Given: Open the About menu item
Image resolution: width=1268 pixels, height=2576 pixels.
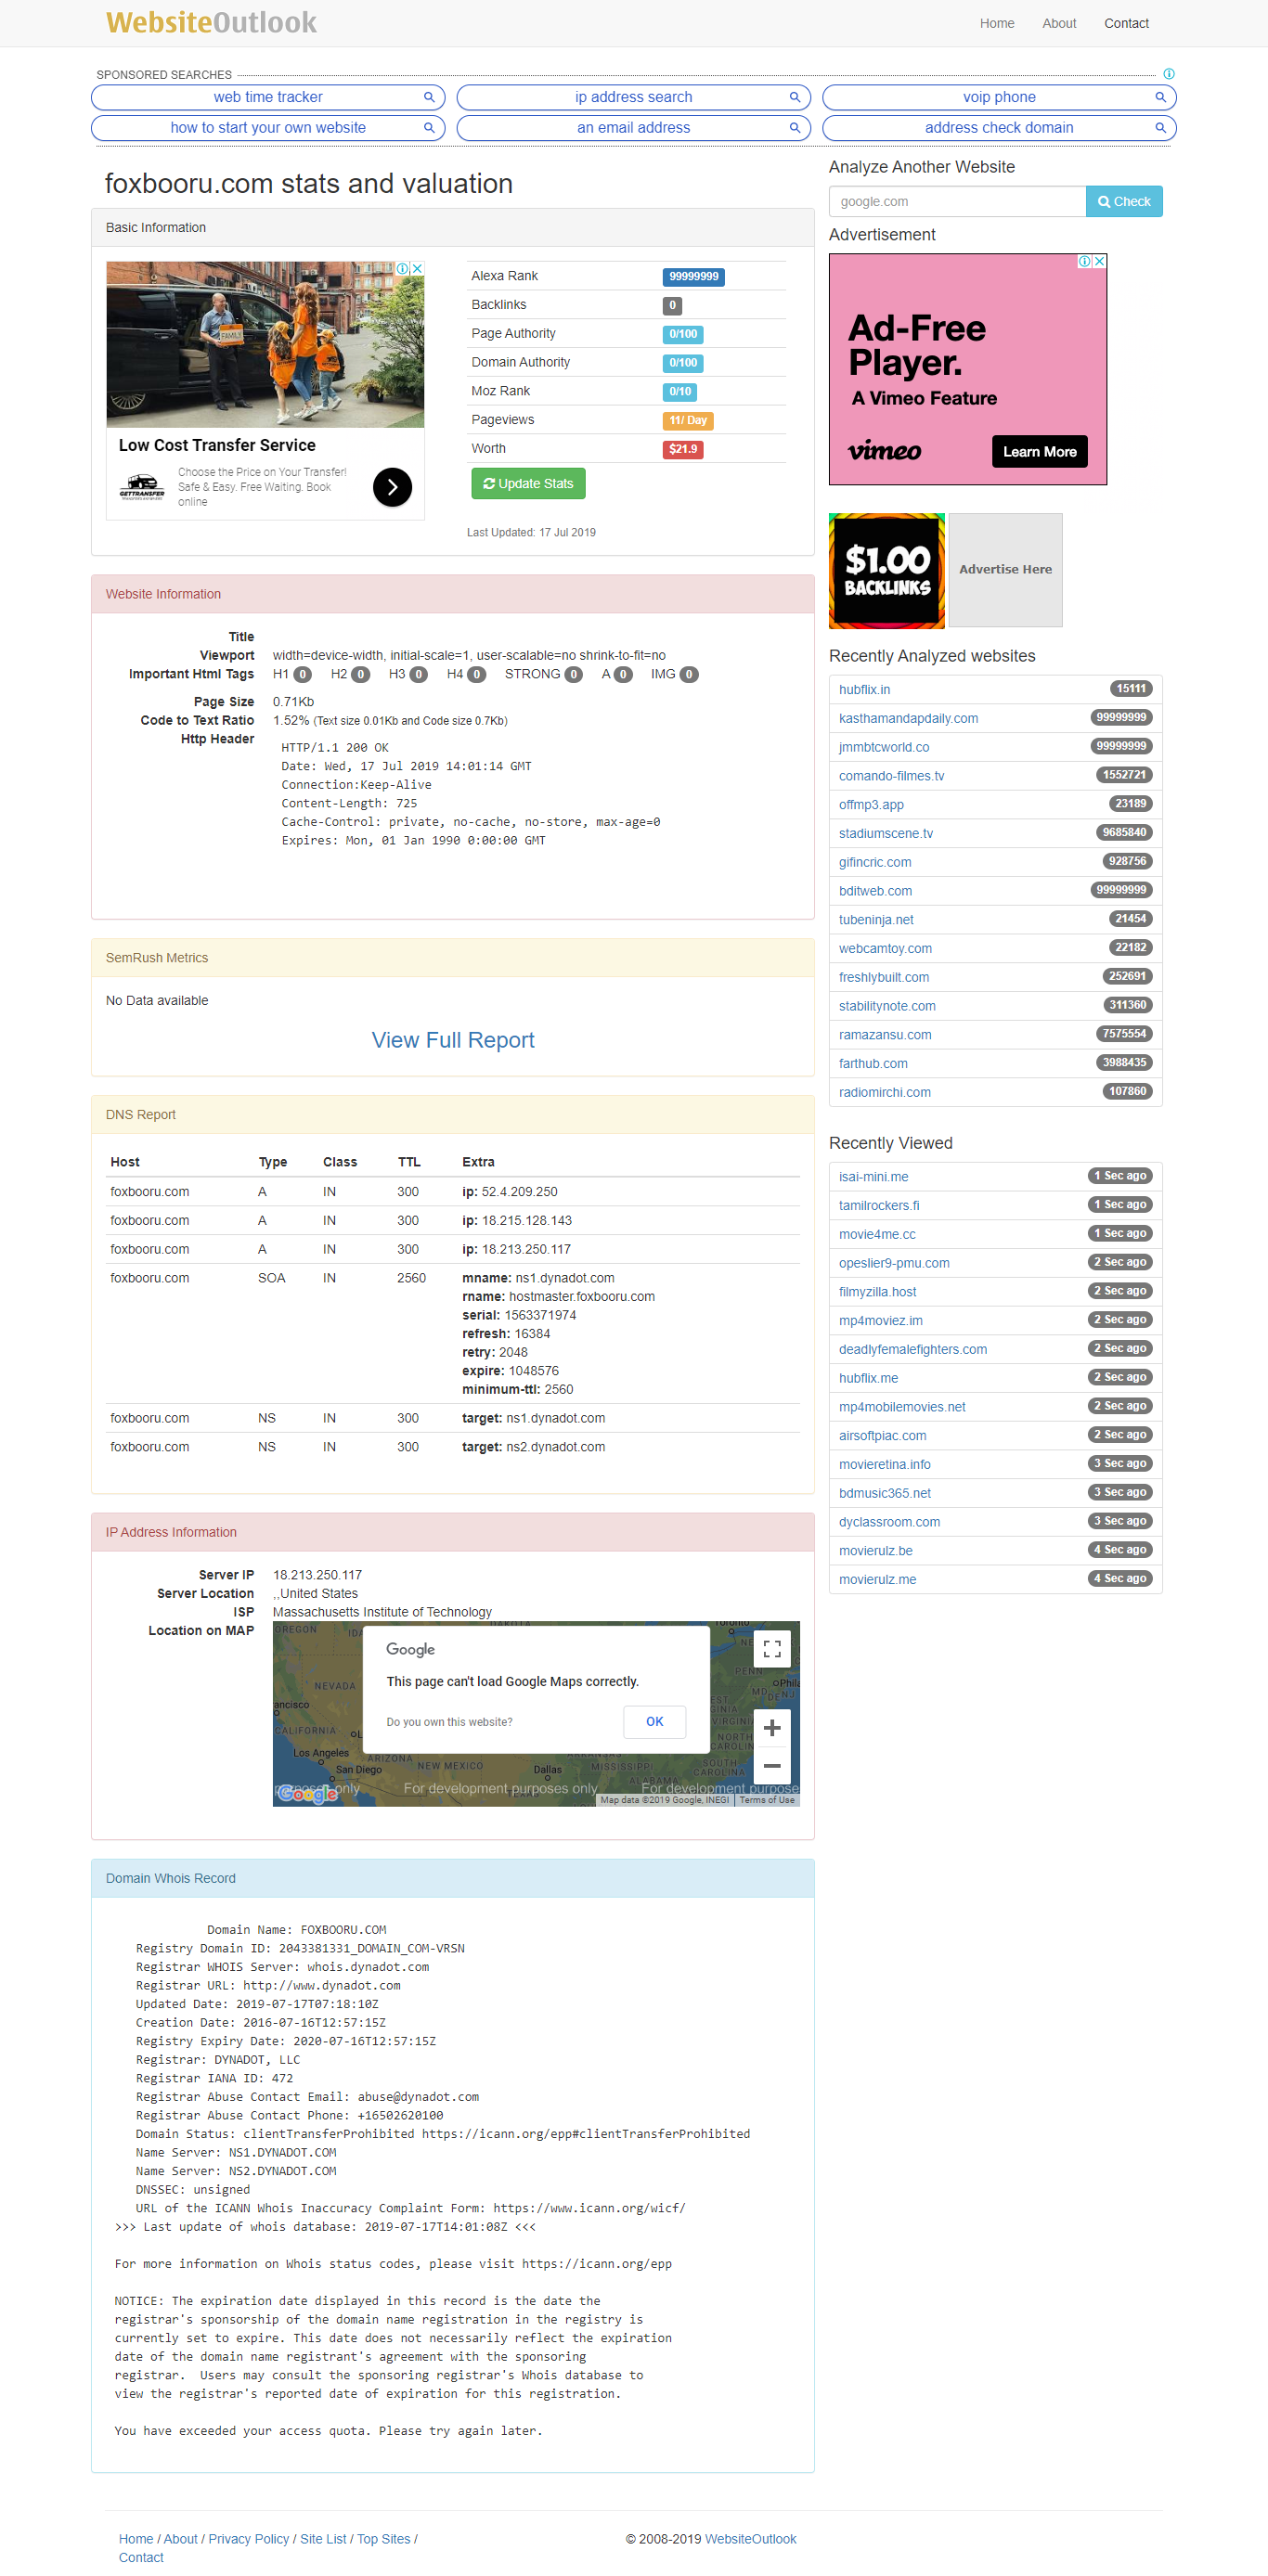Looking at the screenshot, I should point(1059,23).
